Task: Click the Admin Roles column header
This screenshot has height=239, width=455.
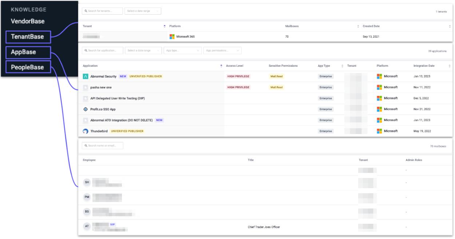Action: coord(414,160)
